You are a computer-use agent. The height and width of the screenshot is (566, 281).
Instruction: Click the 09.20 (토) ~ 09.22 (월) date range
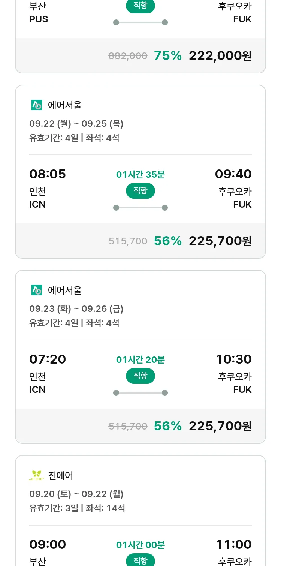point(76,494)
